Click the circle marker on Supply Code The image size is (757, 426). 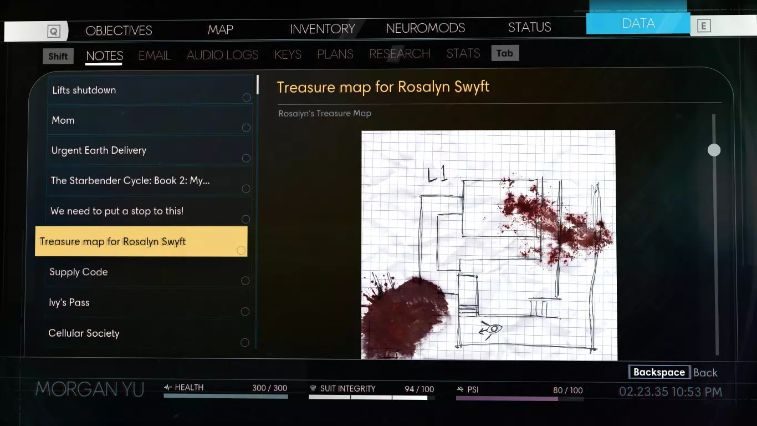pyautogui.click(x=245, y=281)
